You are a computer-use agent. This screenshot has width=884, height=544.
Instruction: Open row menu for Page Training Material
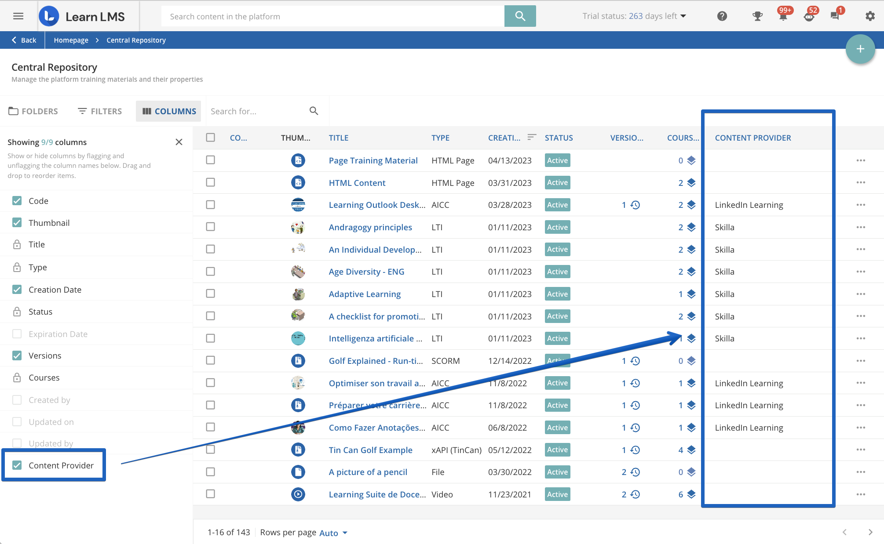[861, 160]
